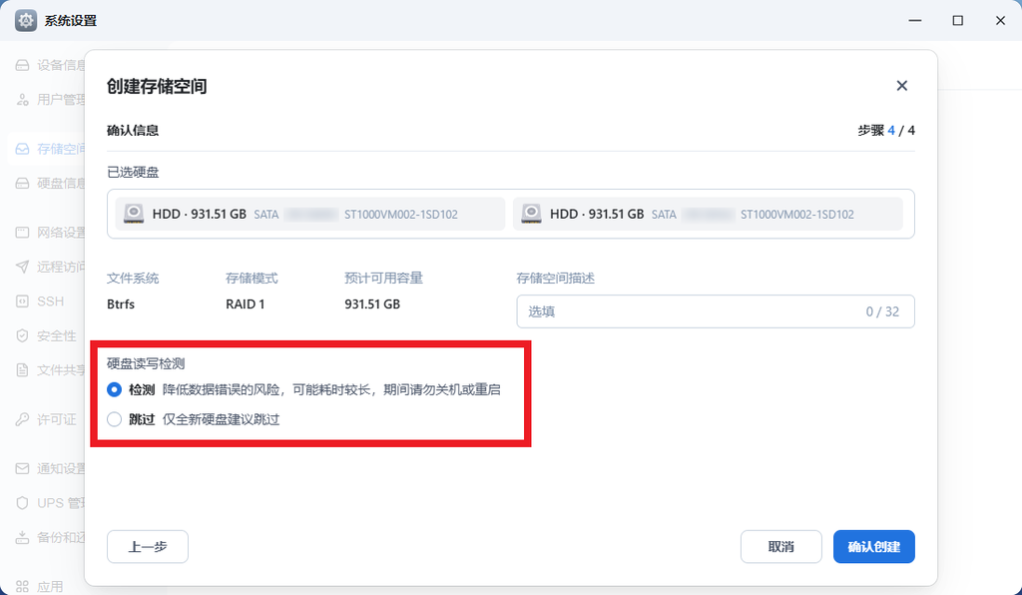Open 远程访问 settings

(x=22, y=267)
